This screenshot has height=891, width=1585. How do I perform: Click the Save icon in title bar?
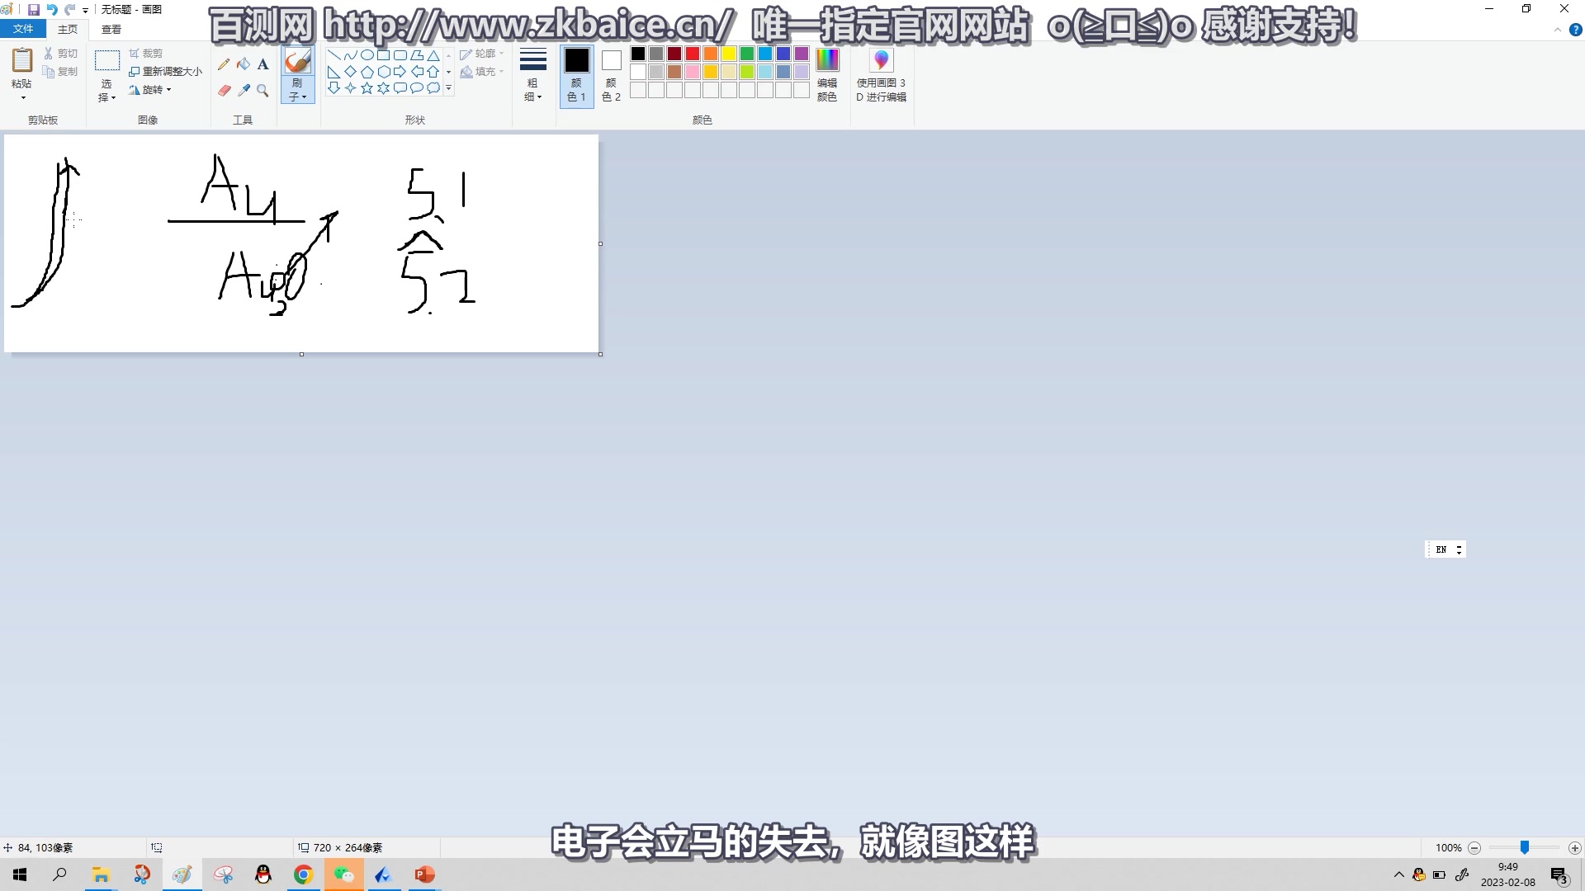coord(34,10)
